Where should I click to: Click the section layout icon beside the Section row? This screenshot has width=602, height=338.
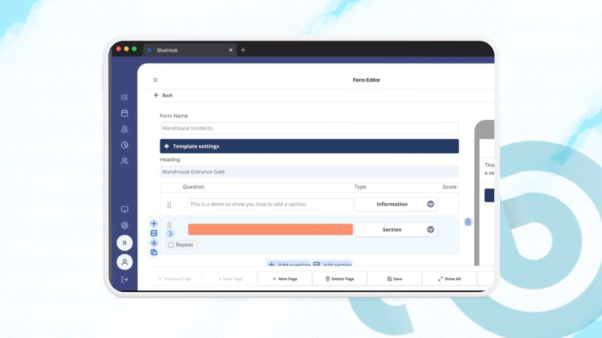point(154,233)
